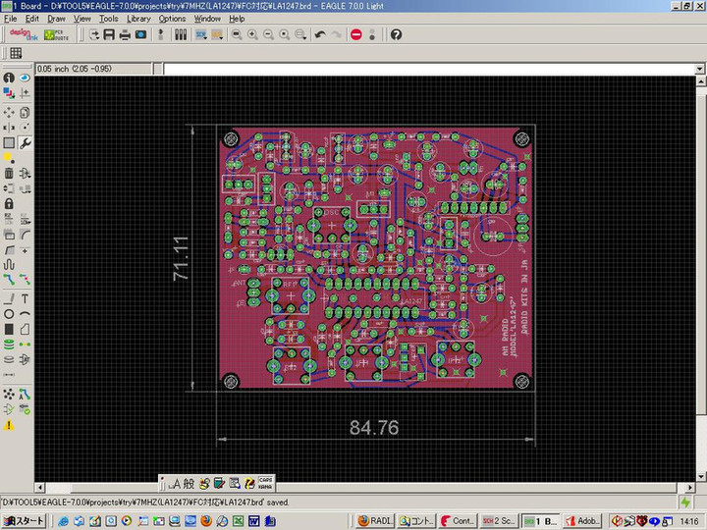The height and width of the screenshot is (530, 707).
Task: Click inside the command line input field
Action: [422, 69]
